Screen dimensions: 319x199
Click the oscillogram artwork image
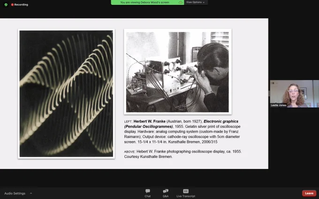tap(66, 94)
